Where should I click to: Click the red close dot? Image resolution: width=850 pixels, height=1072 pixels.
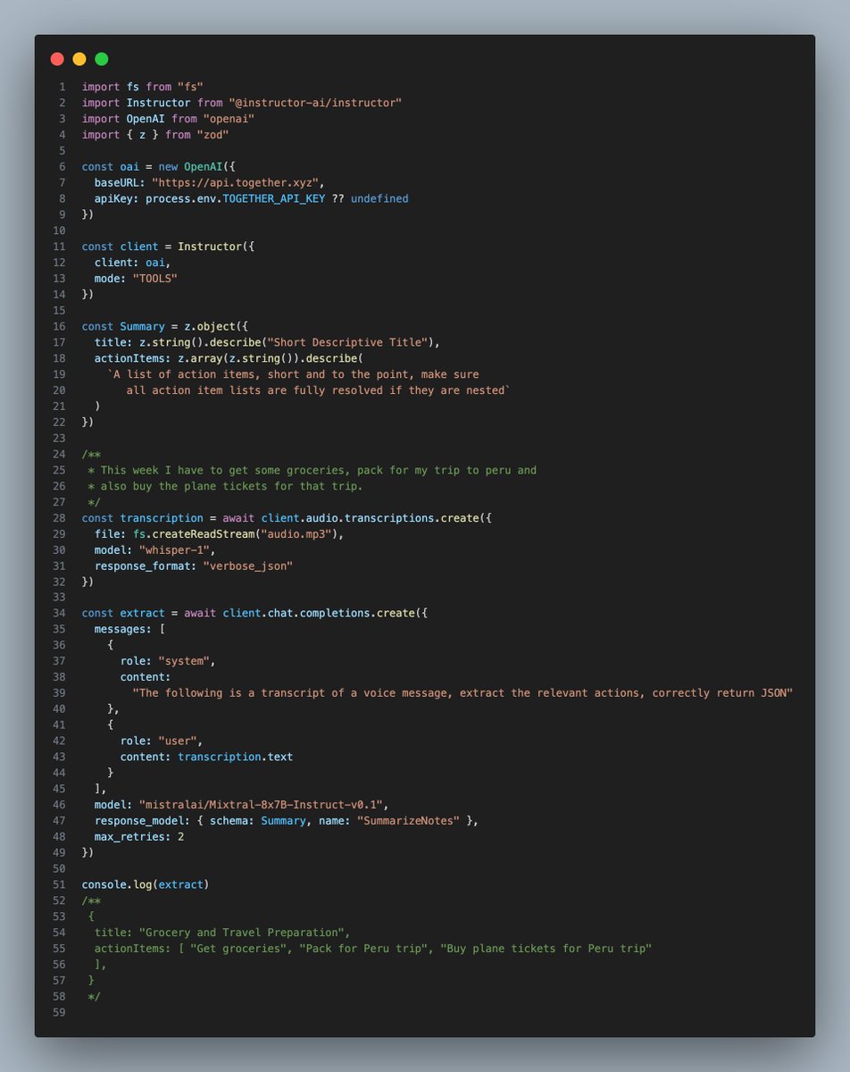point(57,59)
